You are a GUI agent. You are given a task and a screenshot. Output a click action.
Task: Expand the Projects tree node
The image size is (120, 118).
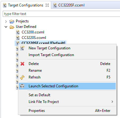(6, 21)
